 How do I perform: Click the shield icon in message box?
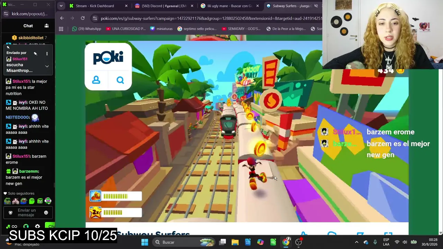pyautogui.click(x=10, y=213)
